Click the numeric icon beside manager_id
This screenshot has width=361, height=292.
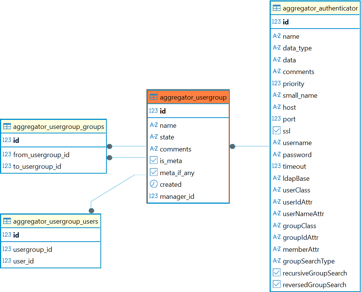(153, 196)
